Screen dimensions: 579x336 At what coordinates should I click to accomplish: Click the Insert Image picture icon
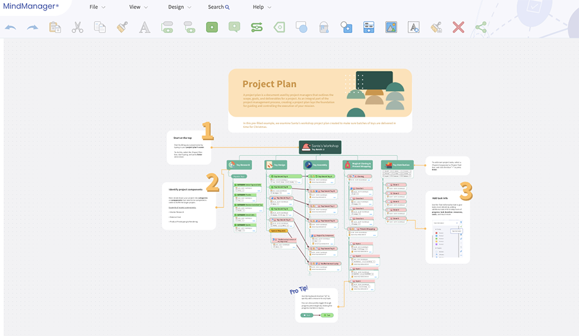click(391, 28)
